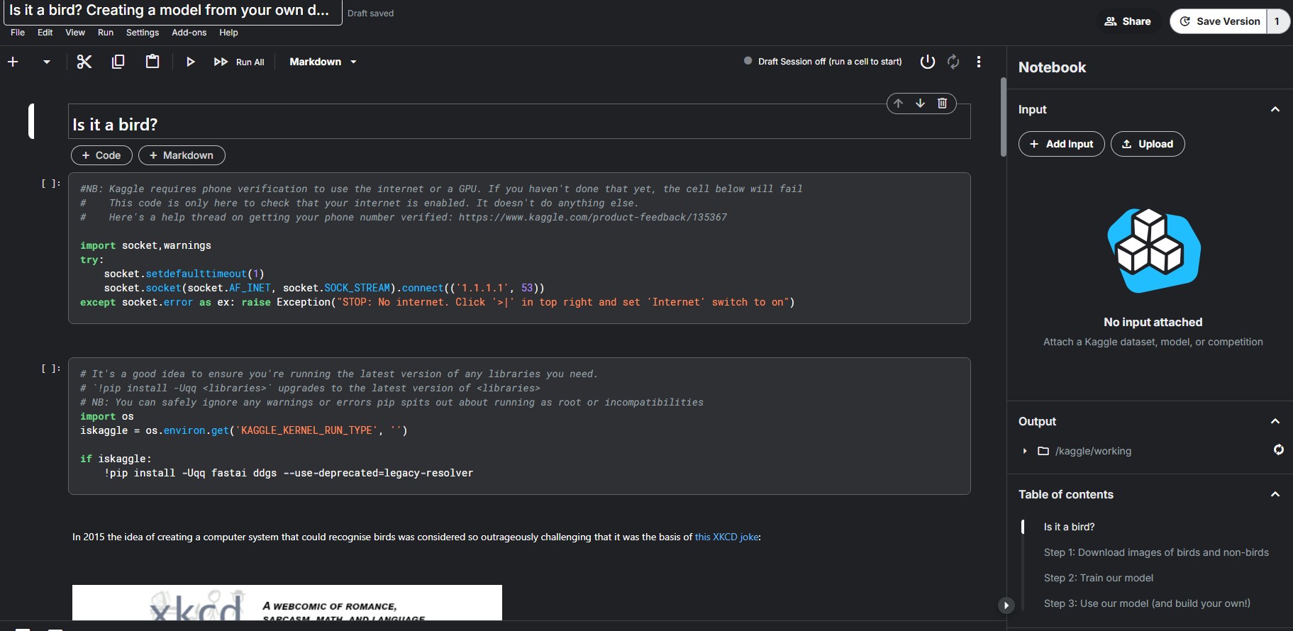Image resolution: width=1293 pixels, height=631 pixels.
Task: Copy cell using the copy icon
Action: 118,62
